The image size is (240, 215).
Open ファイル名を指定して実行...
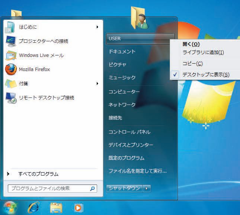pos(137,171)
